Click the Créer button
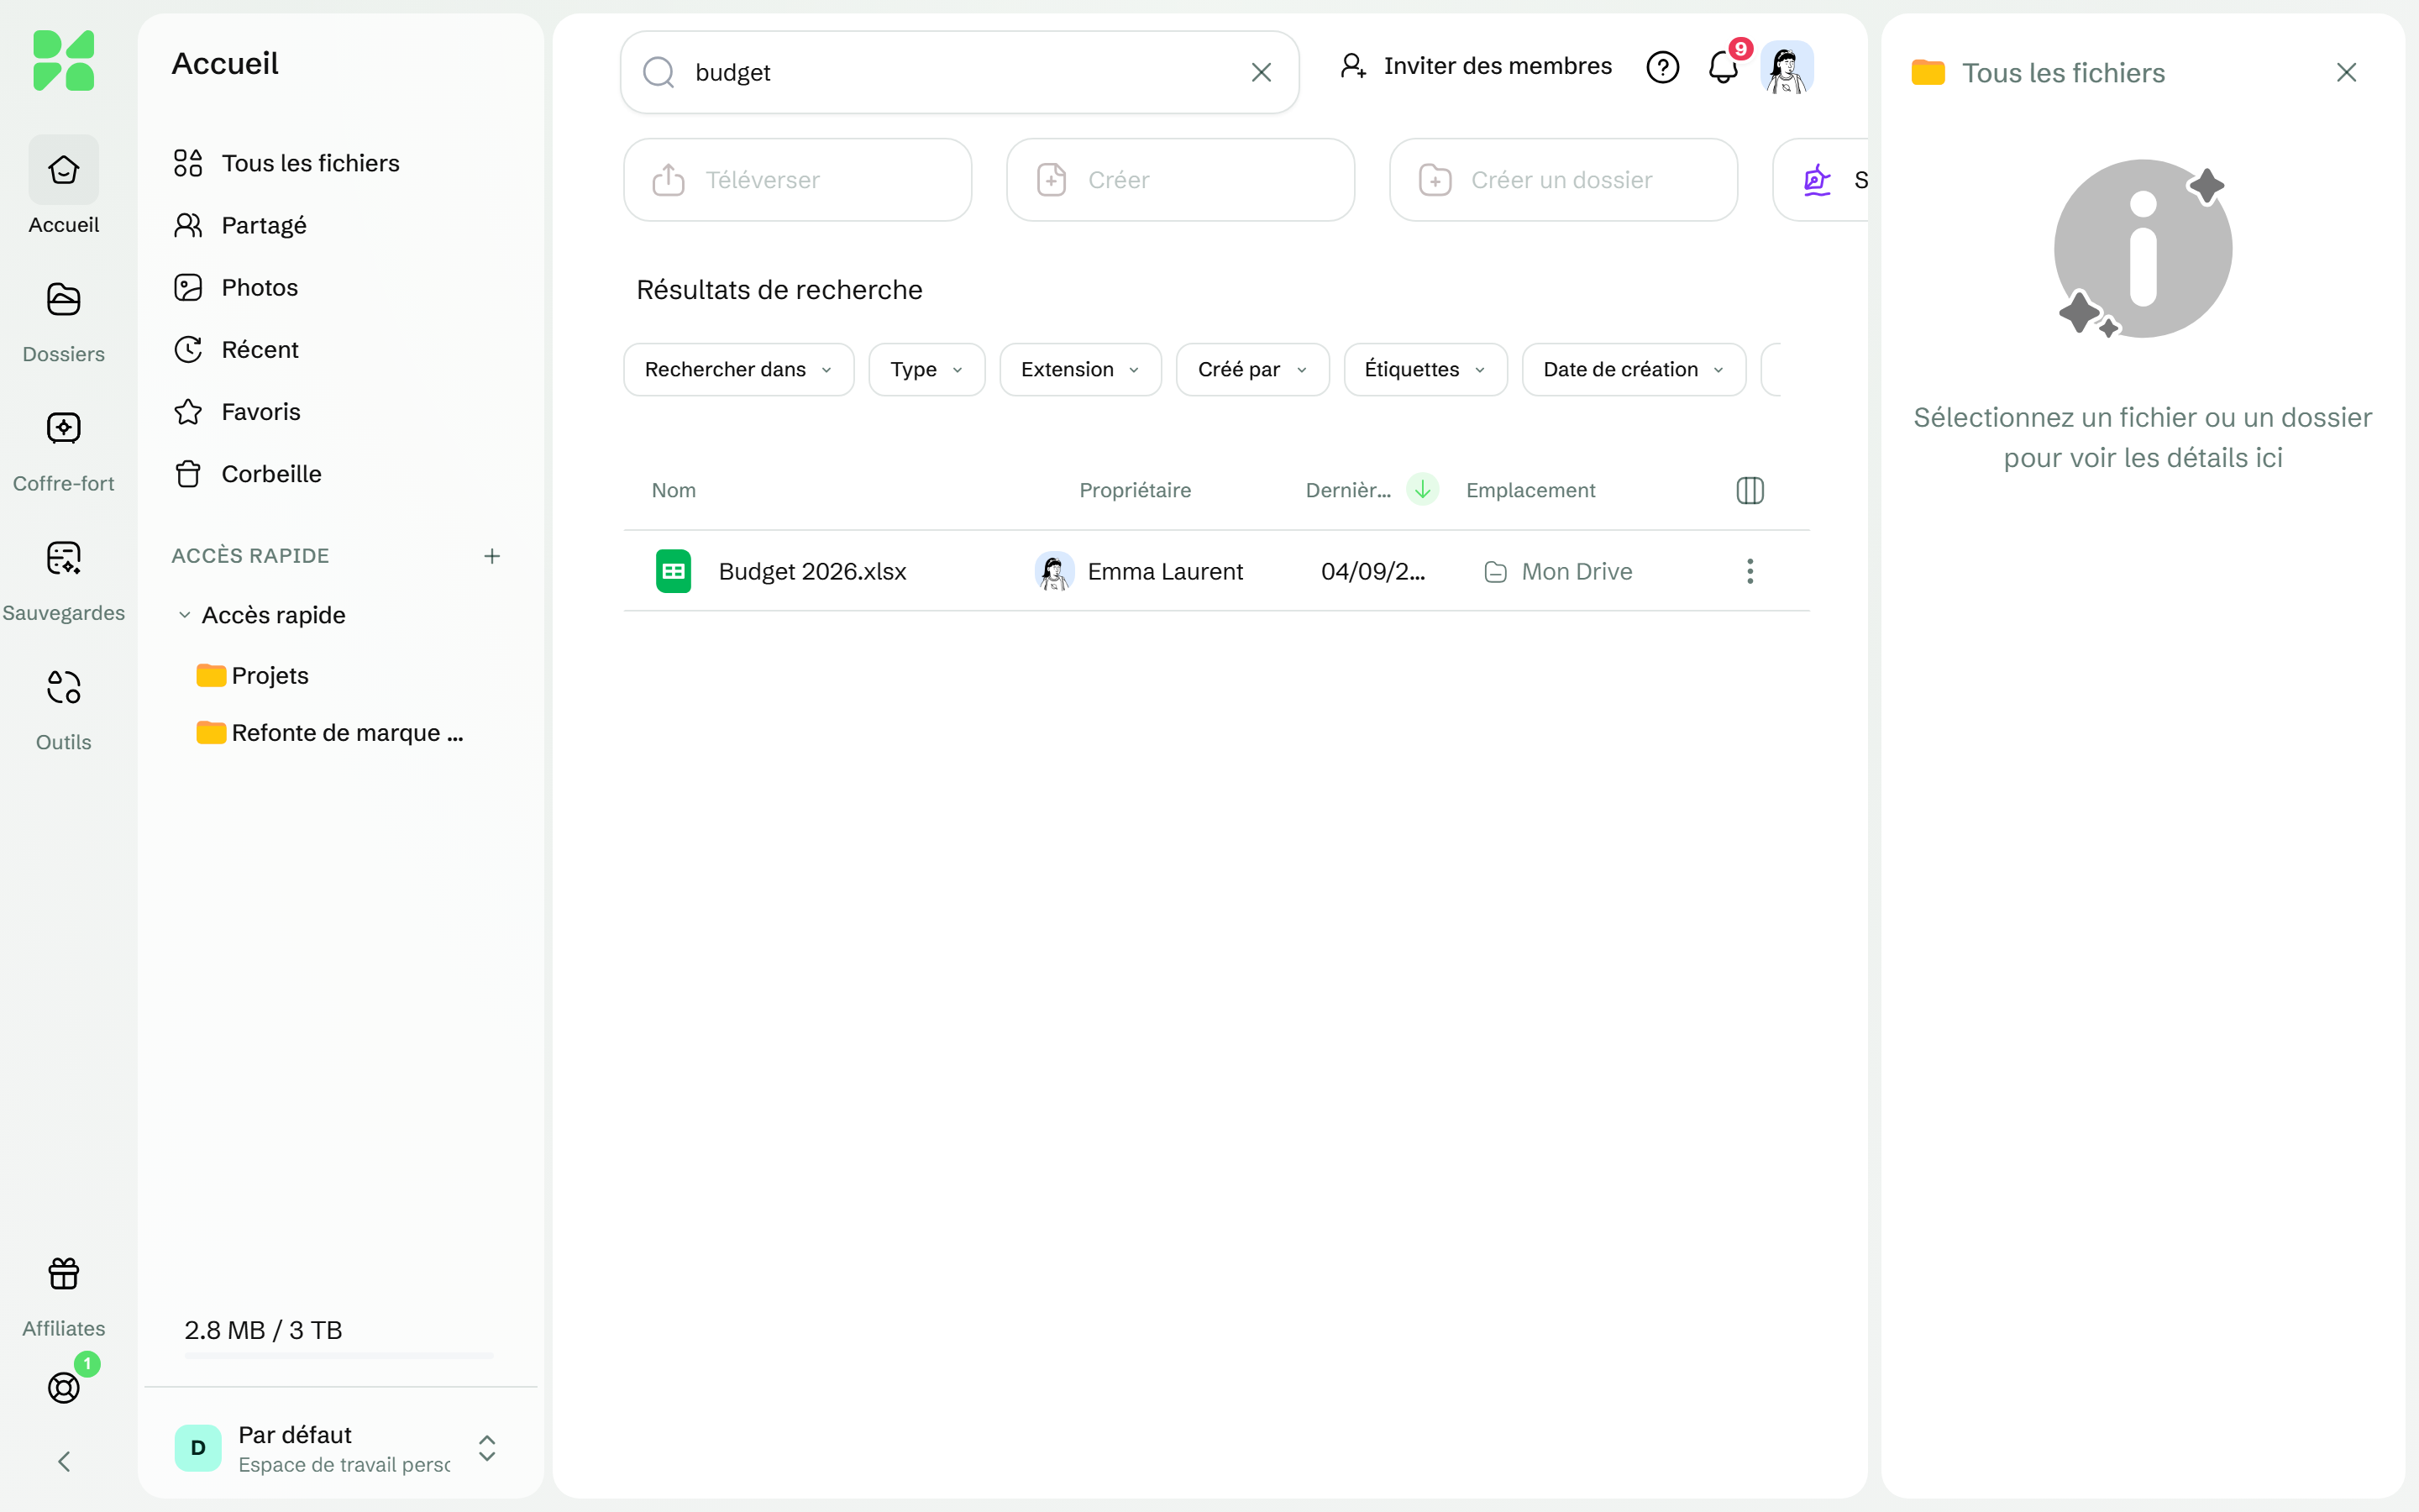This screenshot has width=2419, height=1512. pyautogui.click(x=1180, y=180)
